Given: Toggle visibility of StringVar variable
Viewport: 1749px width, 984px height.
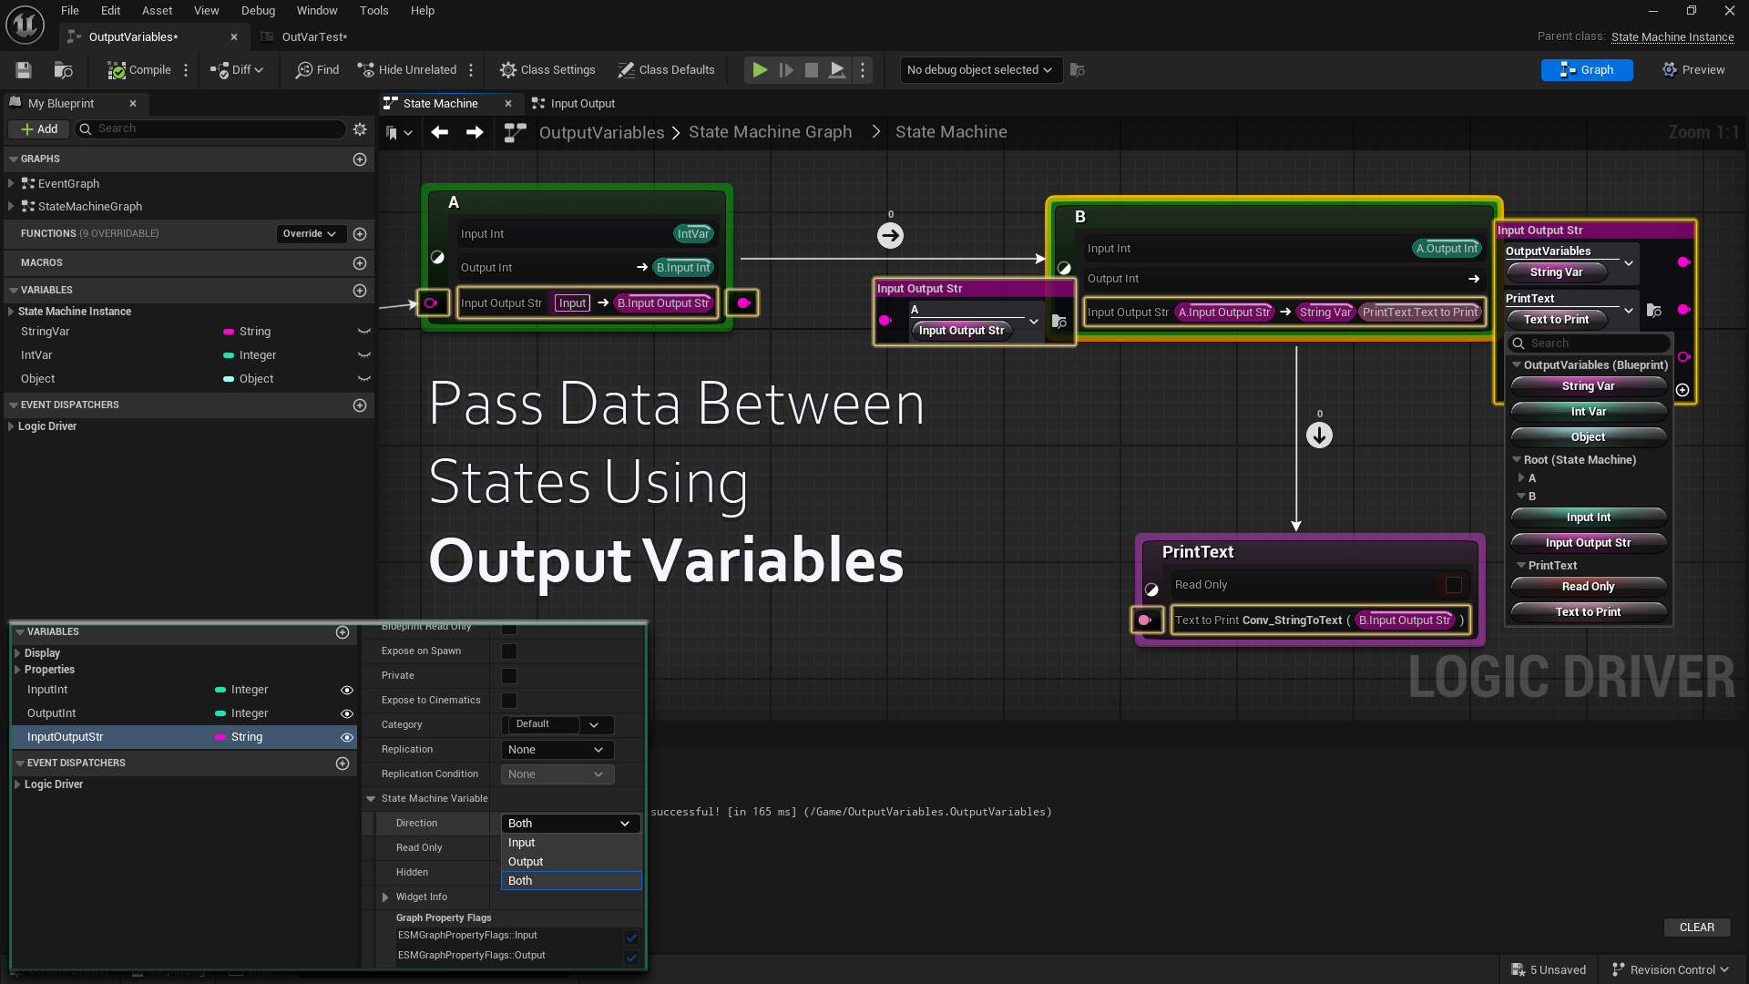Looking at the screenshot, I should [x=364, y=332].
